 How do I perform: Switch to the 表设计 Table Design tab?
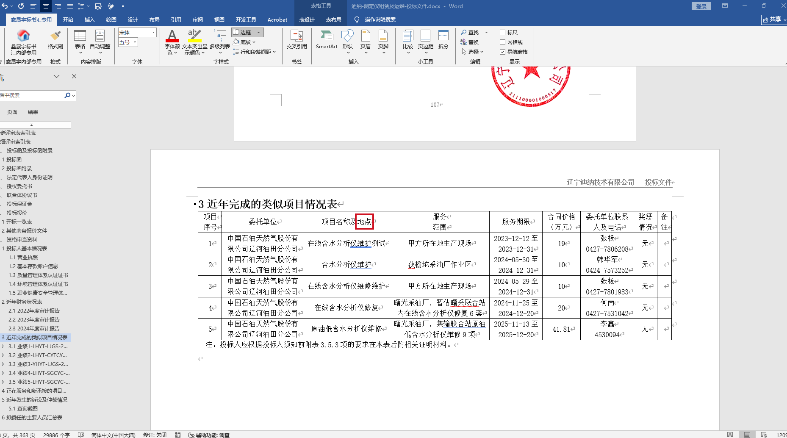coord(307,19)
